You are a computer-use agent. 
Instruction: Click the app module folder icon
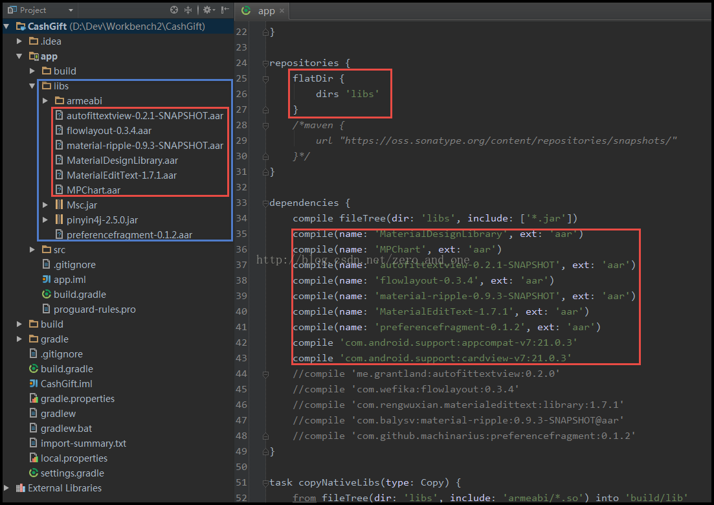pyautogui.click(x=34, y=56)
